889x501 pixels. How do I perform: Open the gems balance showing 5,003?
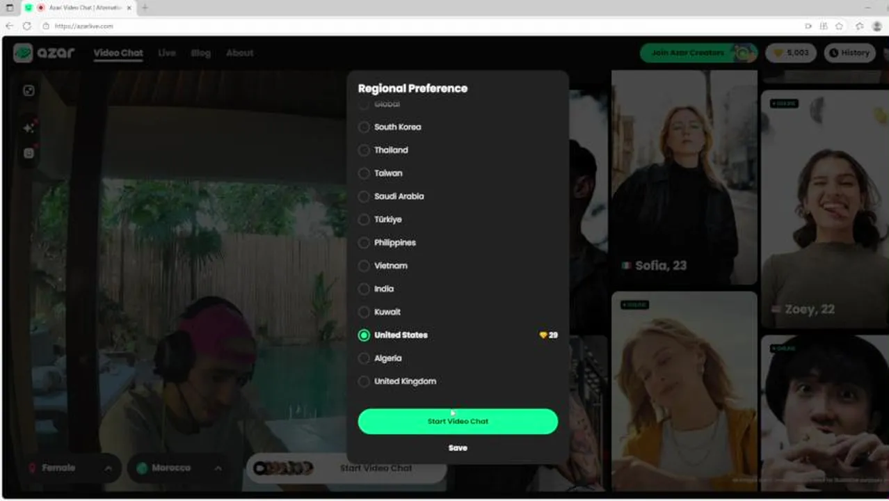(791, 53)
